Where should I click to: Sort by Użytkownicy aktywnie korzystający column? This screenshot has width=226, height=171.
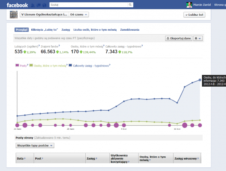pos(124,158)
